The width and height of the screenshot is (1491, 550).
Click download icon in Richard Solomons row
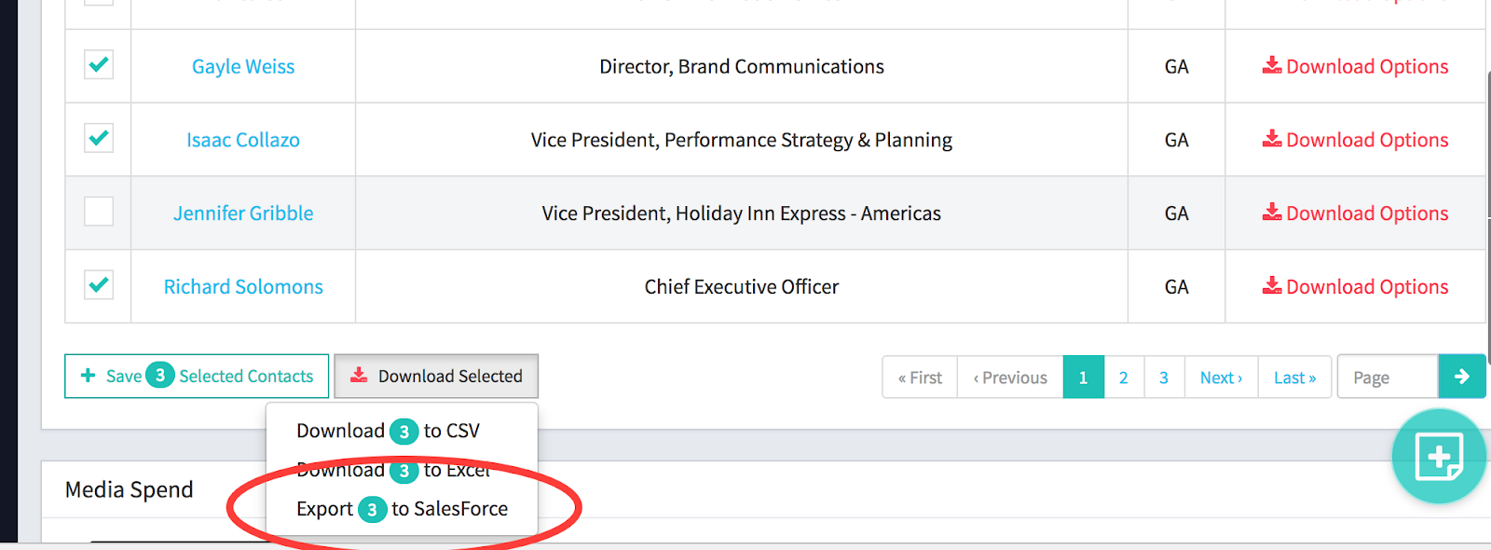[1271, 285]
